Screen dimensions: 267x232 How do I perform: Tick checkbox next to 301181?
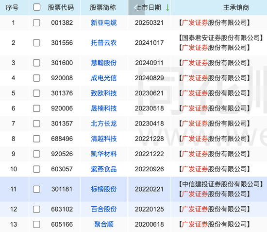coord(36,189)
